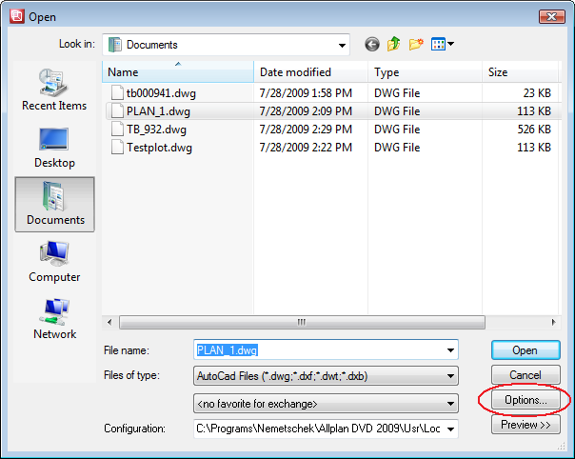Open Recent Items in places bar

[x=54, y=90]
